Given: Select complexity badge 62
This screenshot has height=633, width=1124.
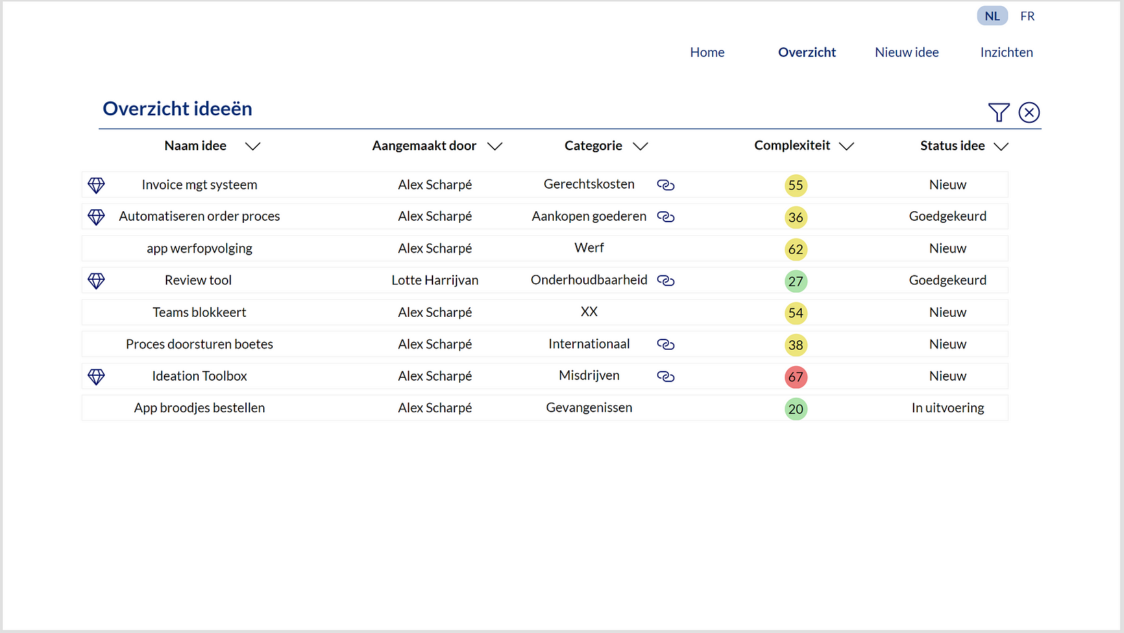Looking at the screenshot, I should pos(796,249).
